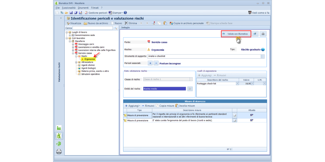Click the plus button for Pericoli associati

(x=150, y=63)
